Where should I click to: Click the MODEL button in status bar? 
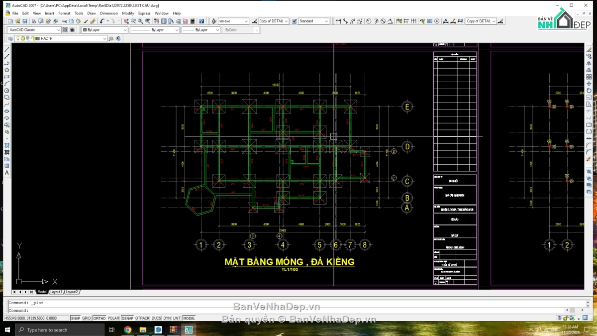coord(189,318)
